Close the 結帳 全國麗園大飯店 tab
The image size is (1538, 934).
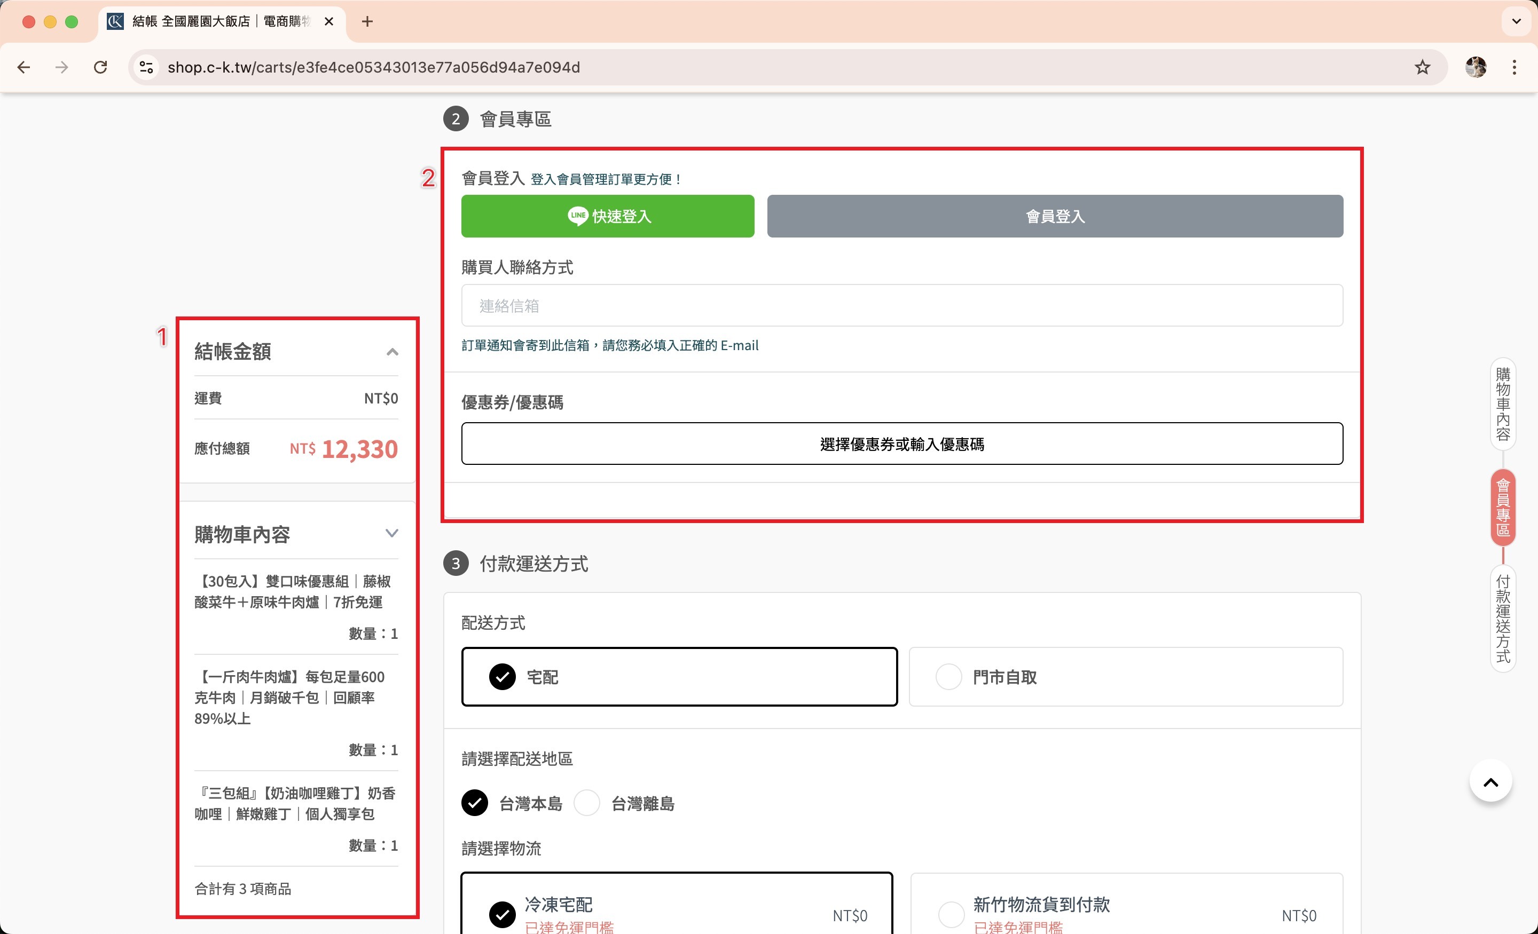[x=329, y=21]
